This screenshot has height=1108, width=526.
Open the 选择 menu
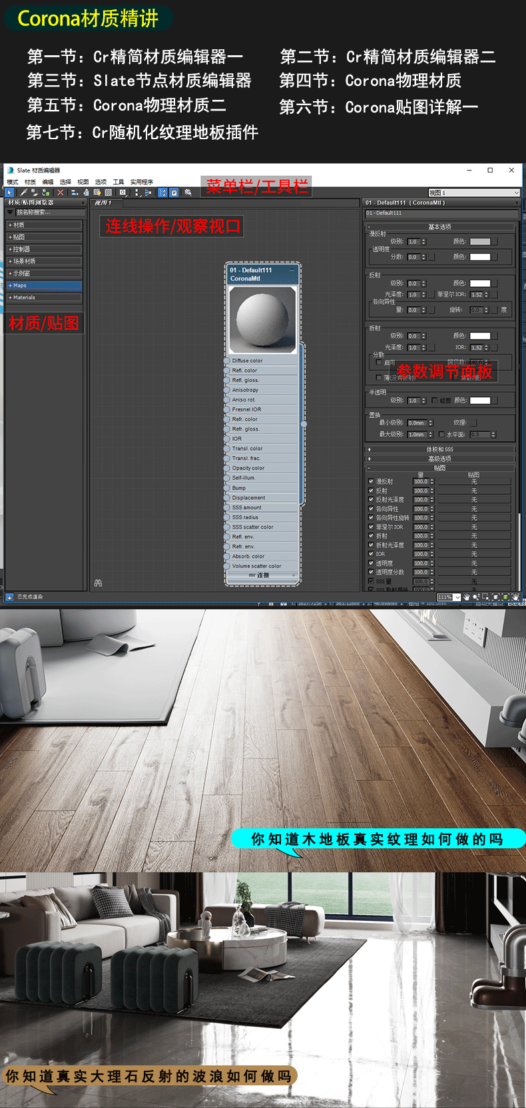[x=65, y=182]
